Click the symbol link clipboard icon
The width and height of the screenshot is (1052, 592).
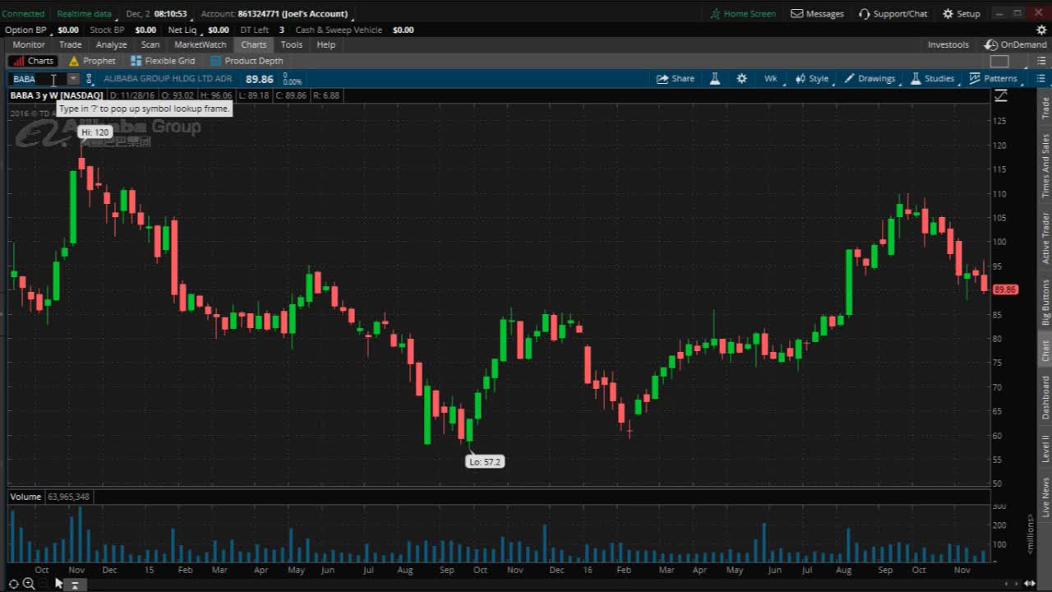point(89,79)
